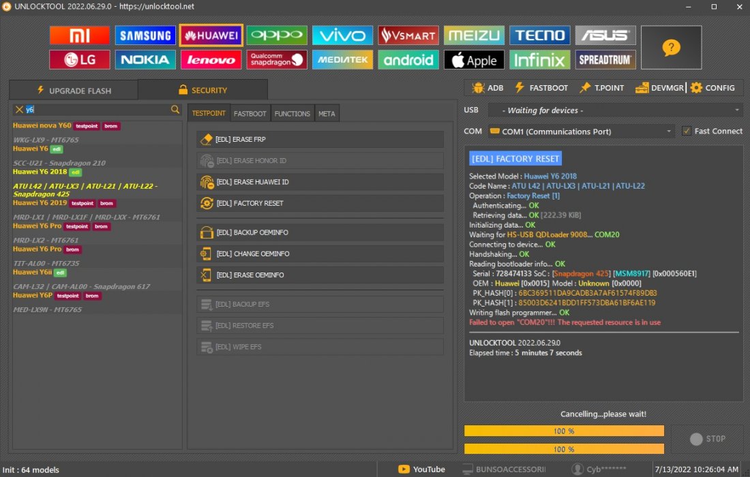
Task: Open the YouTube link in status bar
Action: tap(421, 470)
